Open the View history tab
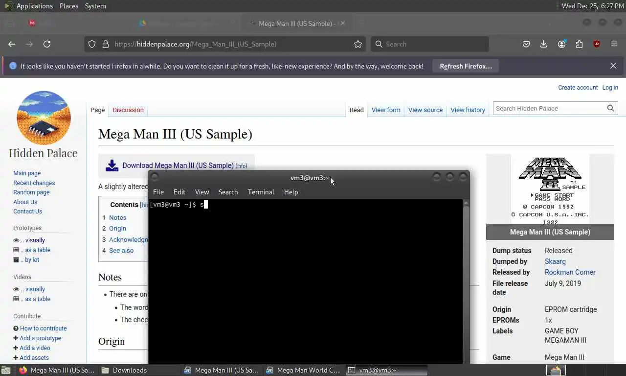Viewport: 626px width, 376px height. tap(468, 110)
